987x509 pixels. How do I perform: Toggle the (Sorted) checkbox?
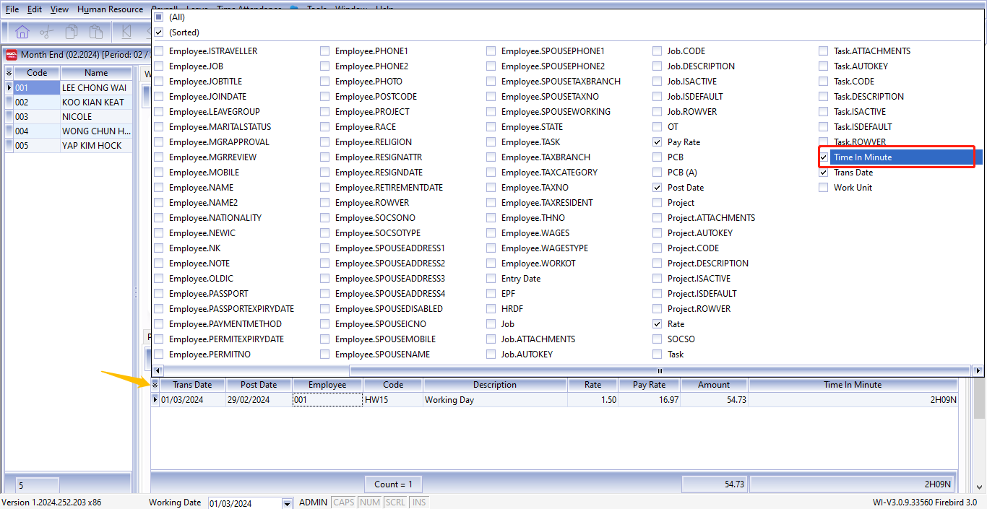[159, 32]
